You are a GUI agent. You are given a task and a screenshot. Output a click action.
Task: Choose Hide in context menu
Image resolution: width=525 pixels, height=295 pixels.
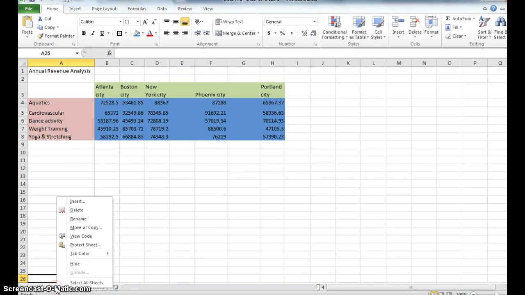pyautogui.click(x=84, y=264)
